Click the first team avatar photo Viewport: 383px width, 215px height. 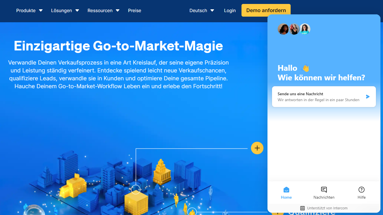pos(283,29)
